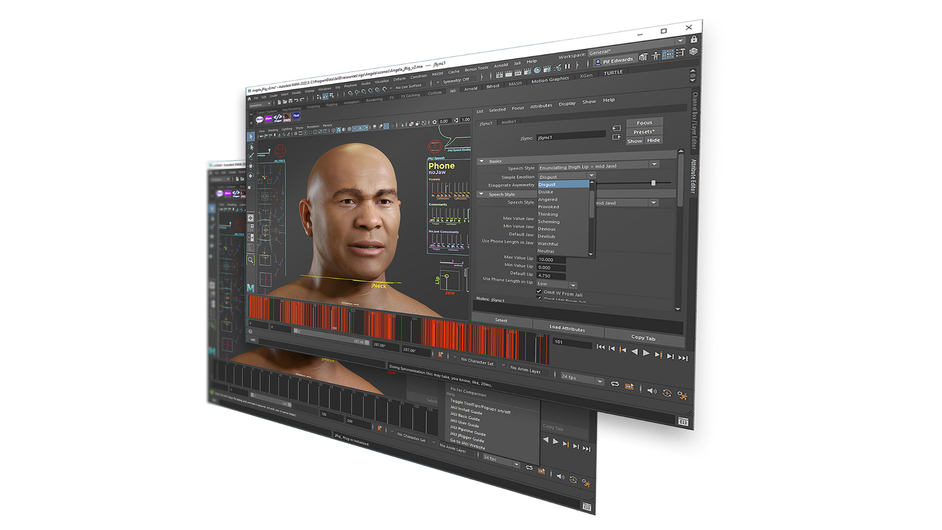Click the Modeling Toolkit icon at top right
Screen dimensions: 942x530
(643, 57)
